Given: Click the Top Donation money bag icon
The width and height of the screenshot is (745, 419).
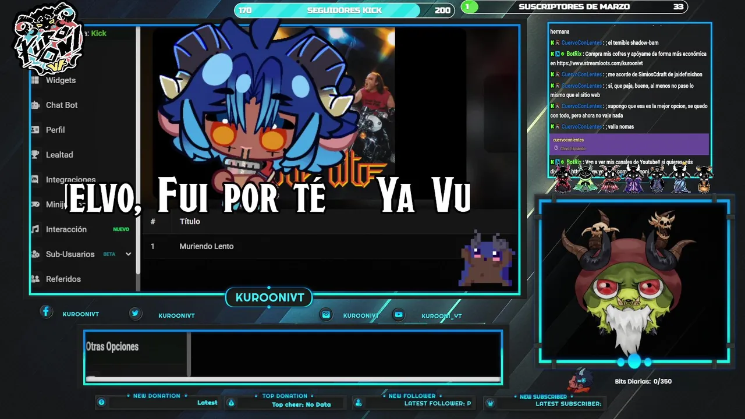Looking at the screenshot, I should point(231,403).
